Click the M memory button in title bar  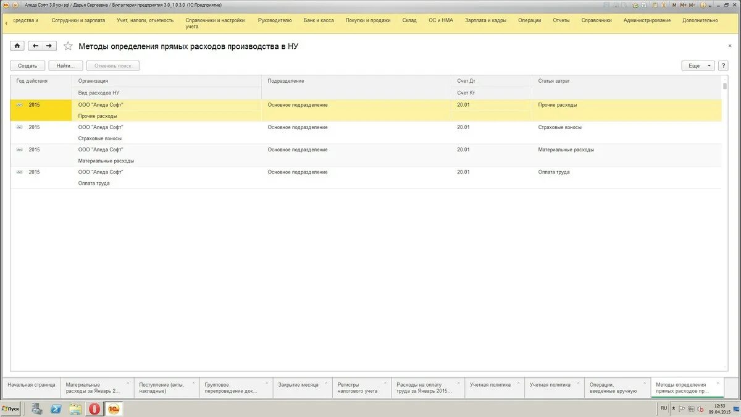coord(674,5)
